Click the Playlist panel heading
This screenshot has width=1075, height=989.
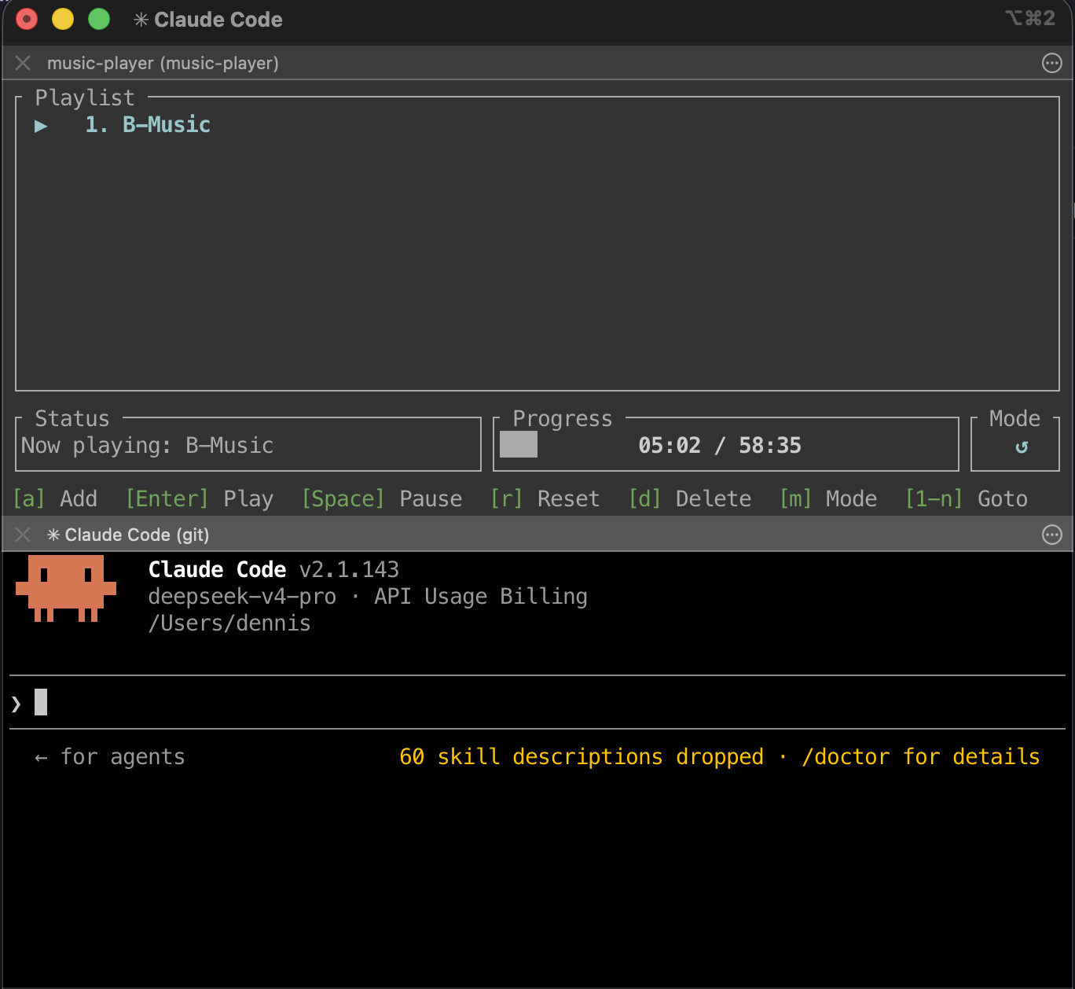[x=85, y=97]
